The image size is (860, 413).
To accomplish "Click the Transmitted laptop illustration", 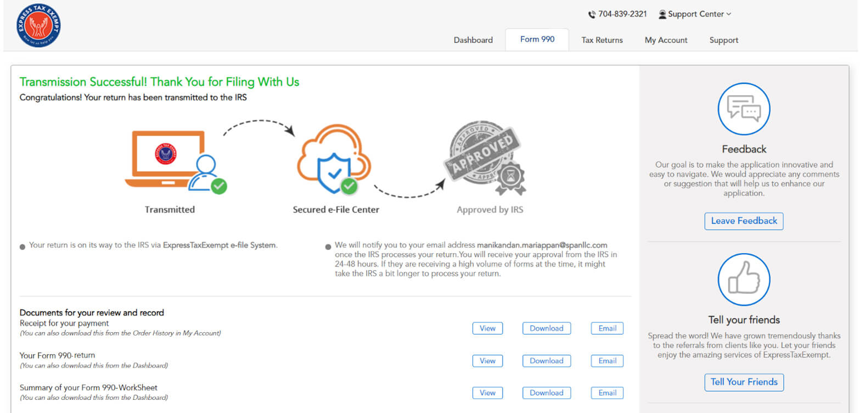I will (176, 162).
